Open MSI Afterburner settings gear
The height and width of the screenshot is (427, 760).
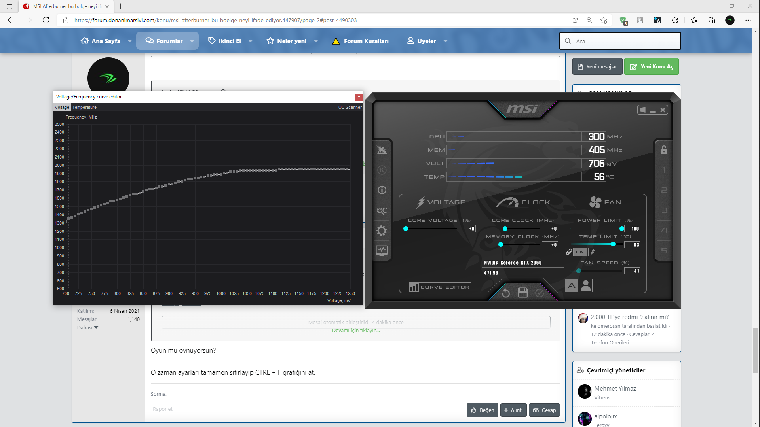[x=382, y=231]
